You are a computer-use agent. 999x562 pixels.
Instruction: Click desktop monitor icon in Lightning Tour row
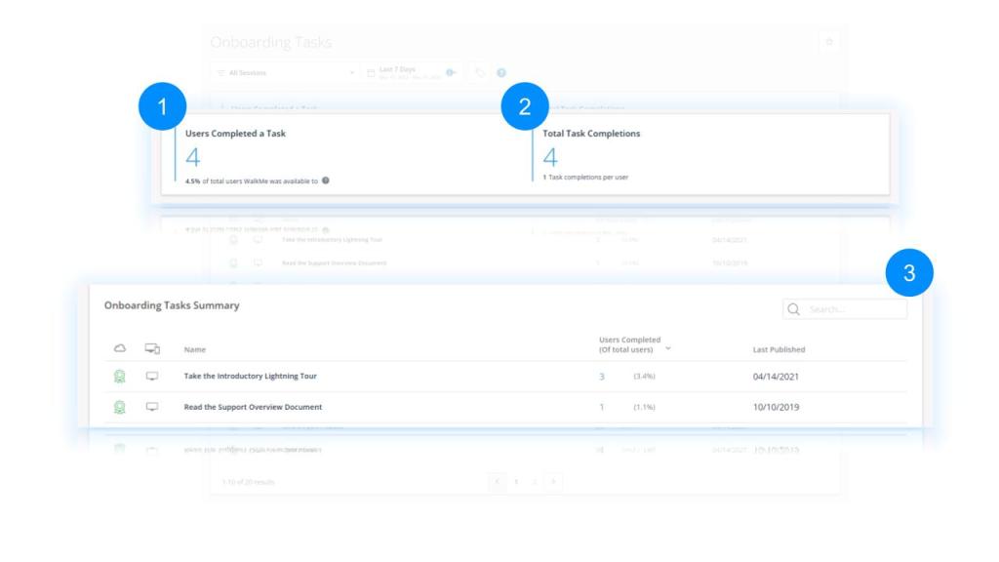(x=152, y=377)
